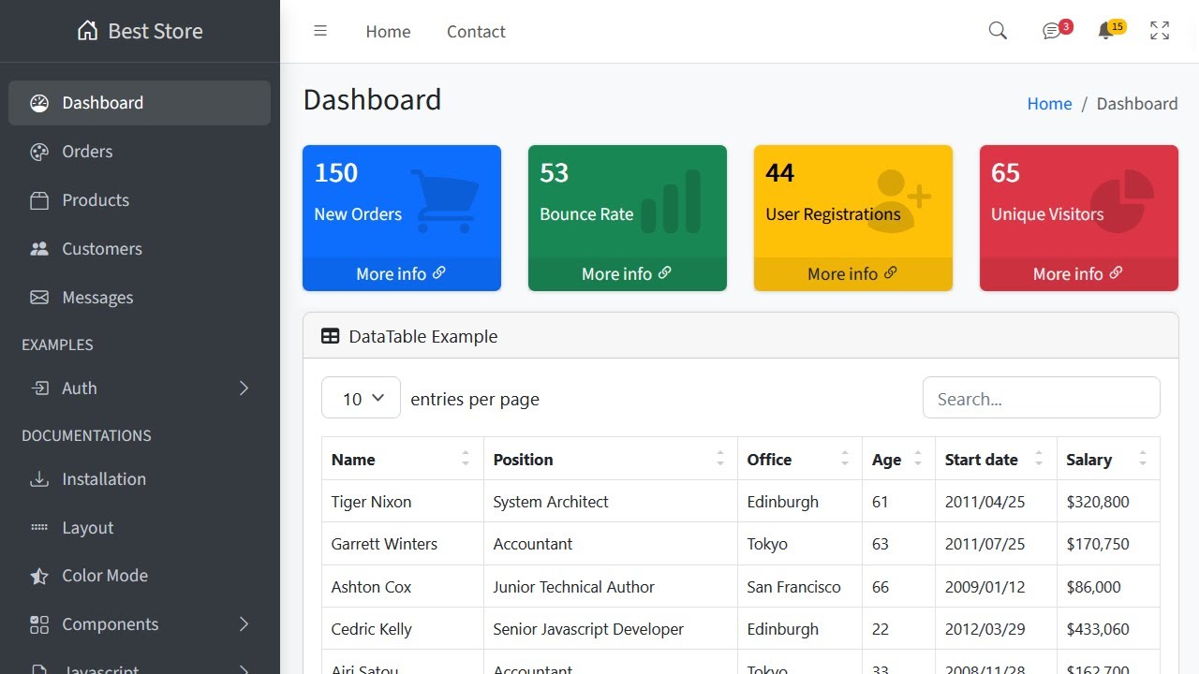Click the grip icon next to Layout
Viewport: 1199px width, 674px height.
(x=39, y=528)
